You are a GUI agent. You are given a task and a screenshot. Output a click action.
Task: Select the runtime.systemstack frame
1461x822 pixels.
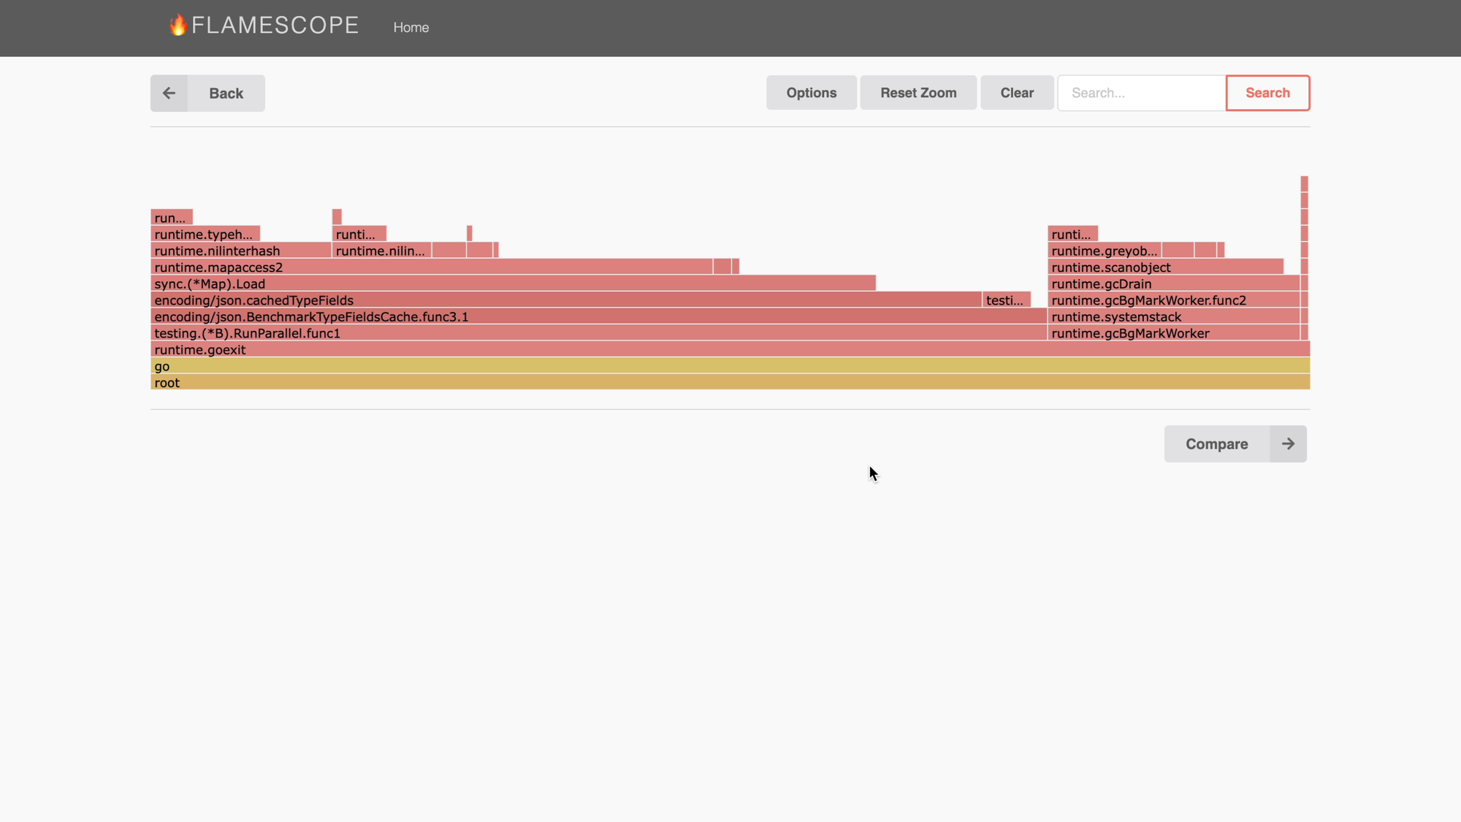click(1173, 317)
